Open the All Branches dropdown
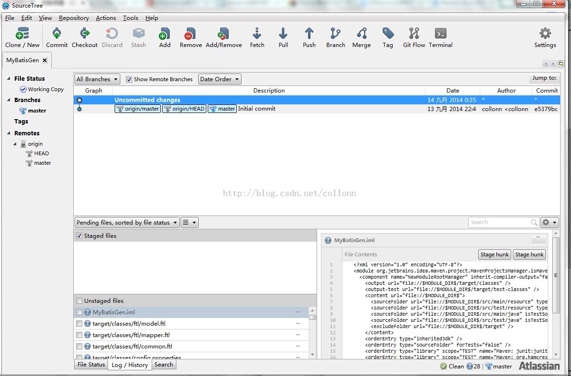This screenshot has height=376, width=571. point(97,79)
